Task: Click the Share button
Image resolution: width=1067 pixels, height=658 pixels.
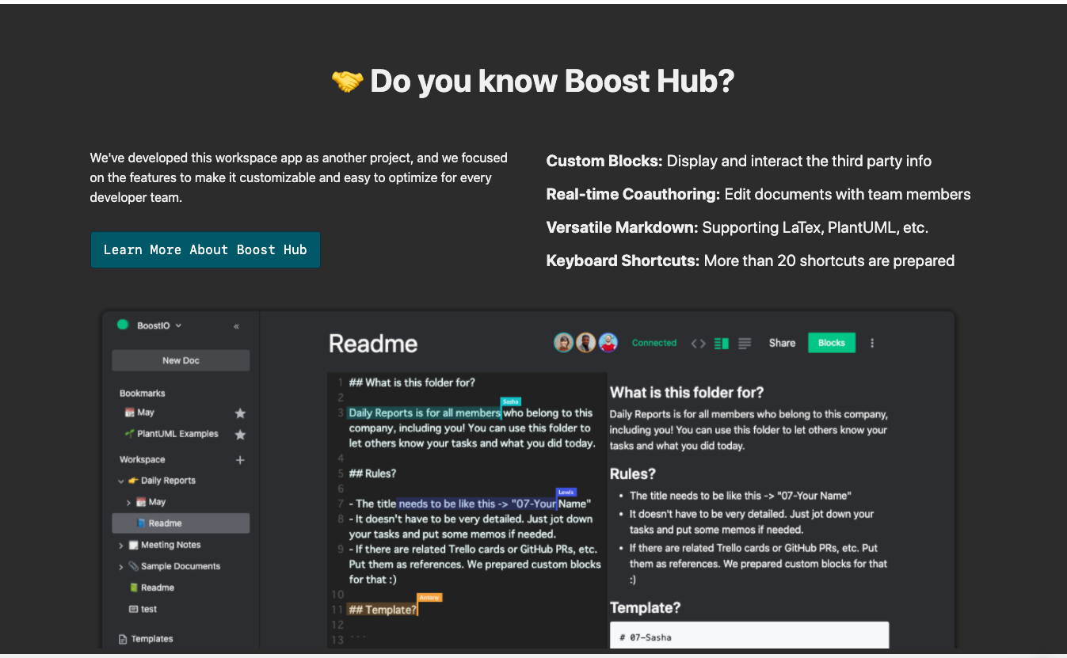Action: coord(782,343)
